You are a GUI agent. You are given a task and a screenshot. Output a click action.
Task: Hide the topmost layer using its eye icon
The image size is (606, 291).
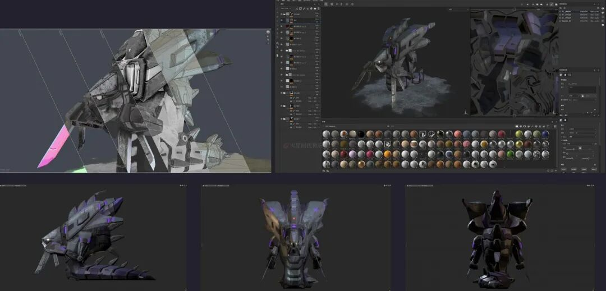(x=281, y=14)
